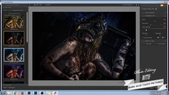Select split preview mode icon
This screenshot has width=169, height=95.
coord(37,5)
